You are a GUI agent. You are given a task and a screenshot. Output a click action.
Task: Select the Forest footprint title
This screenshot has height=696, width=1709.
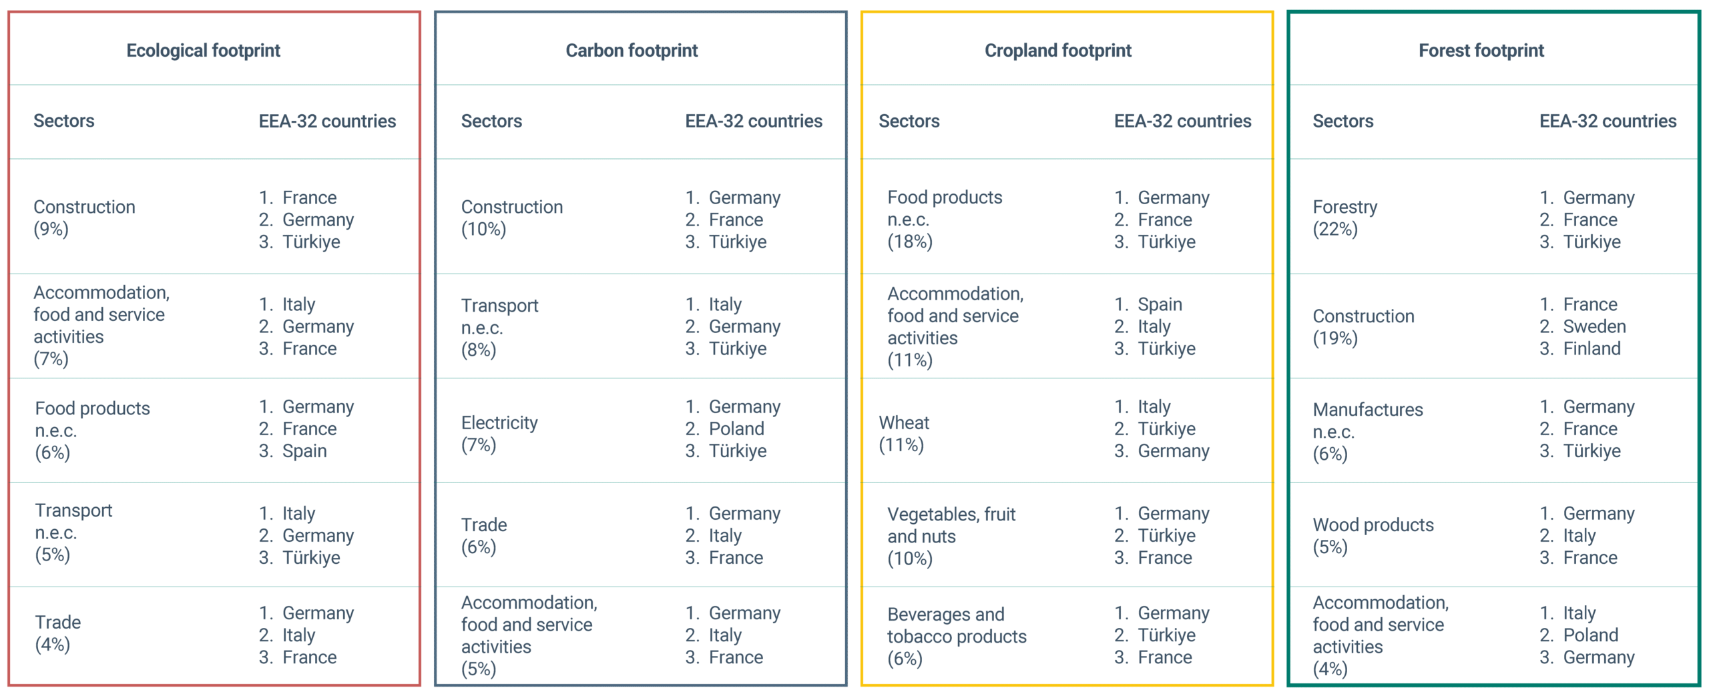tap(1481, 51)
